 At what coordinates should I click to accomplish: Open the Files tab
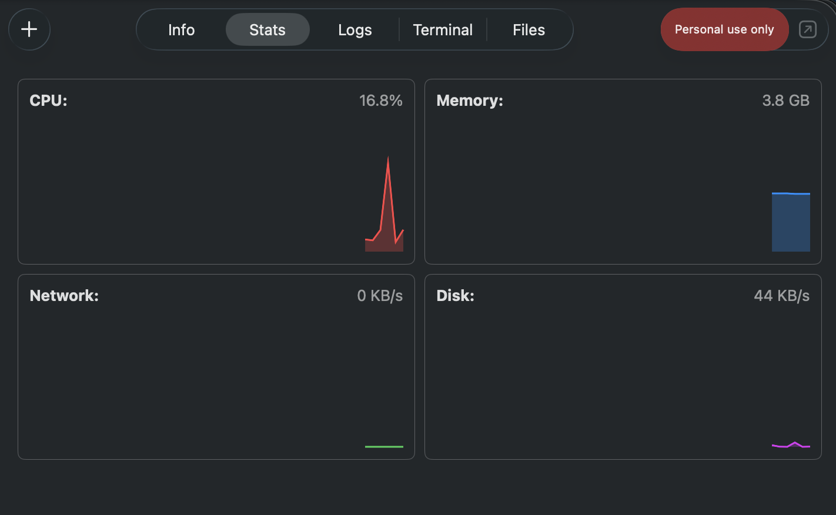coord(529,30)
